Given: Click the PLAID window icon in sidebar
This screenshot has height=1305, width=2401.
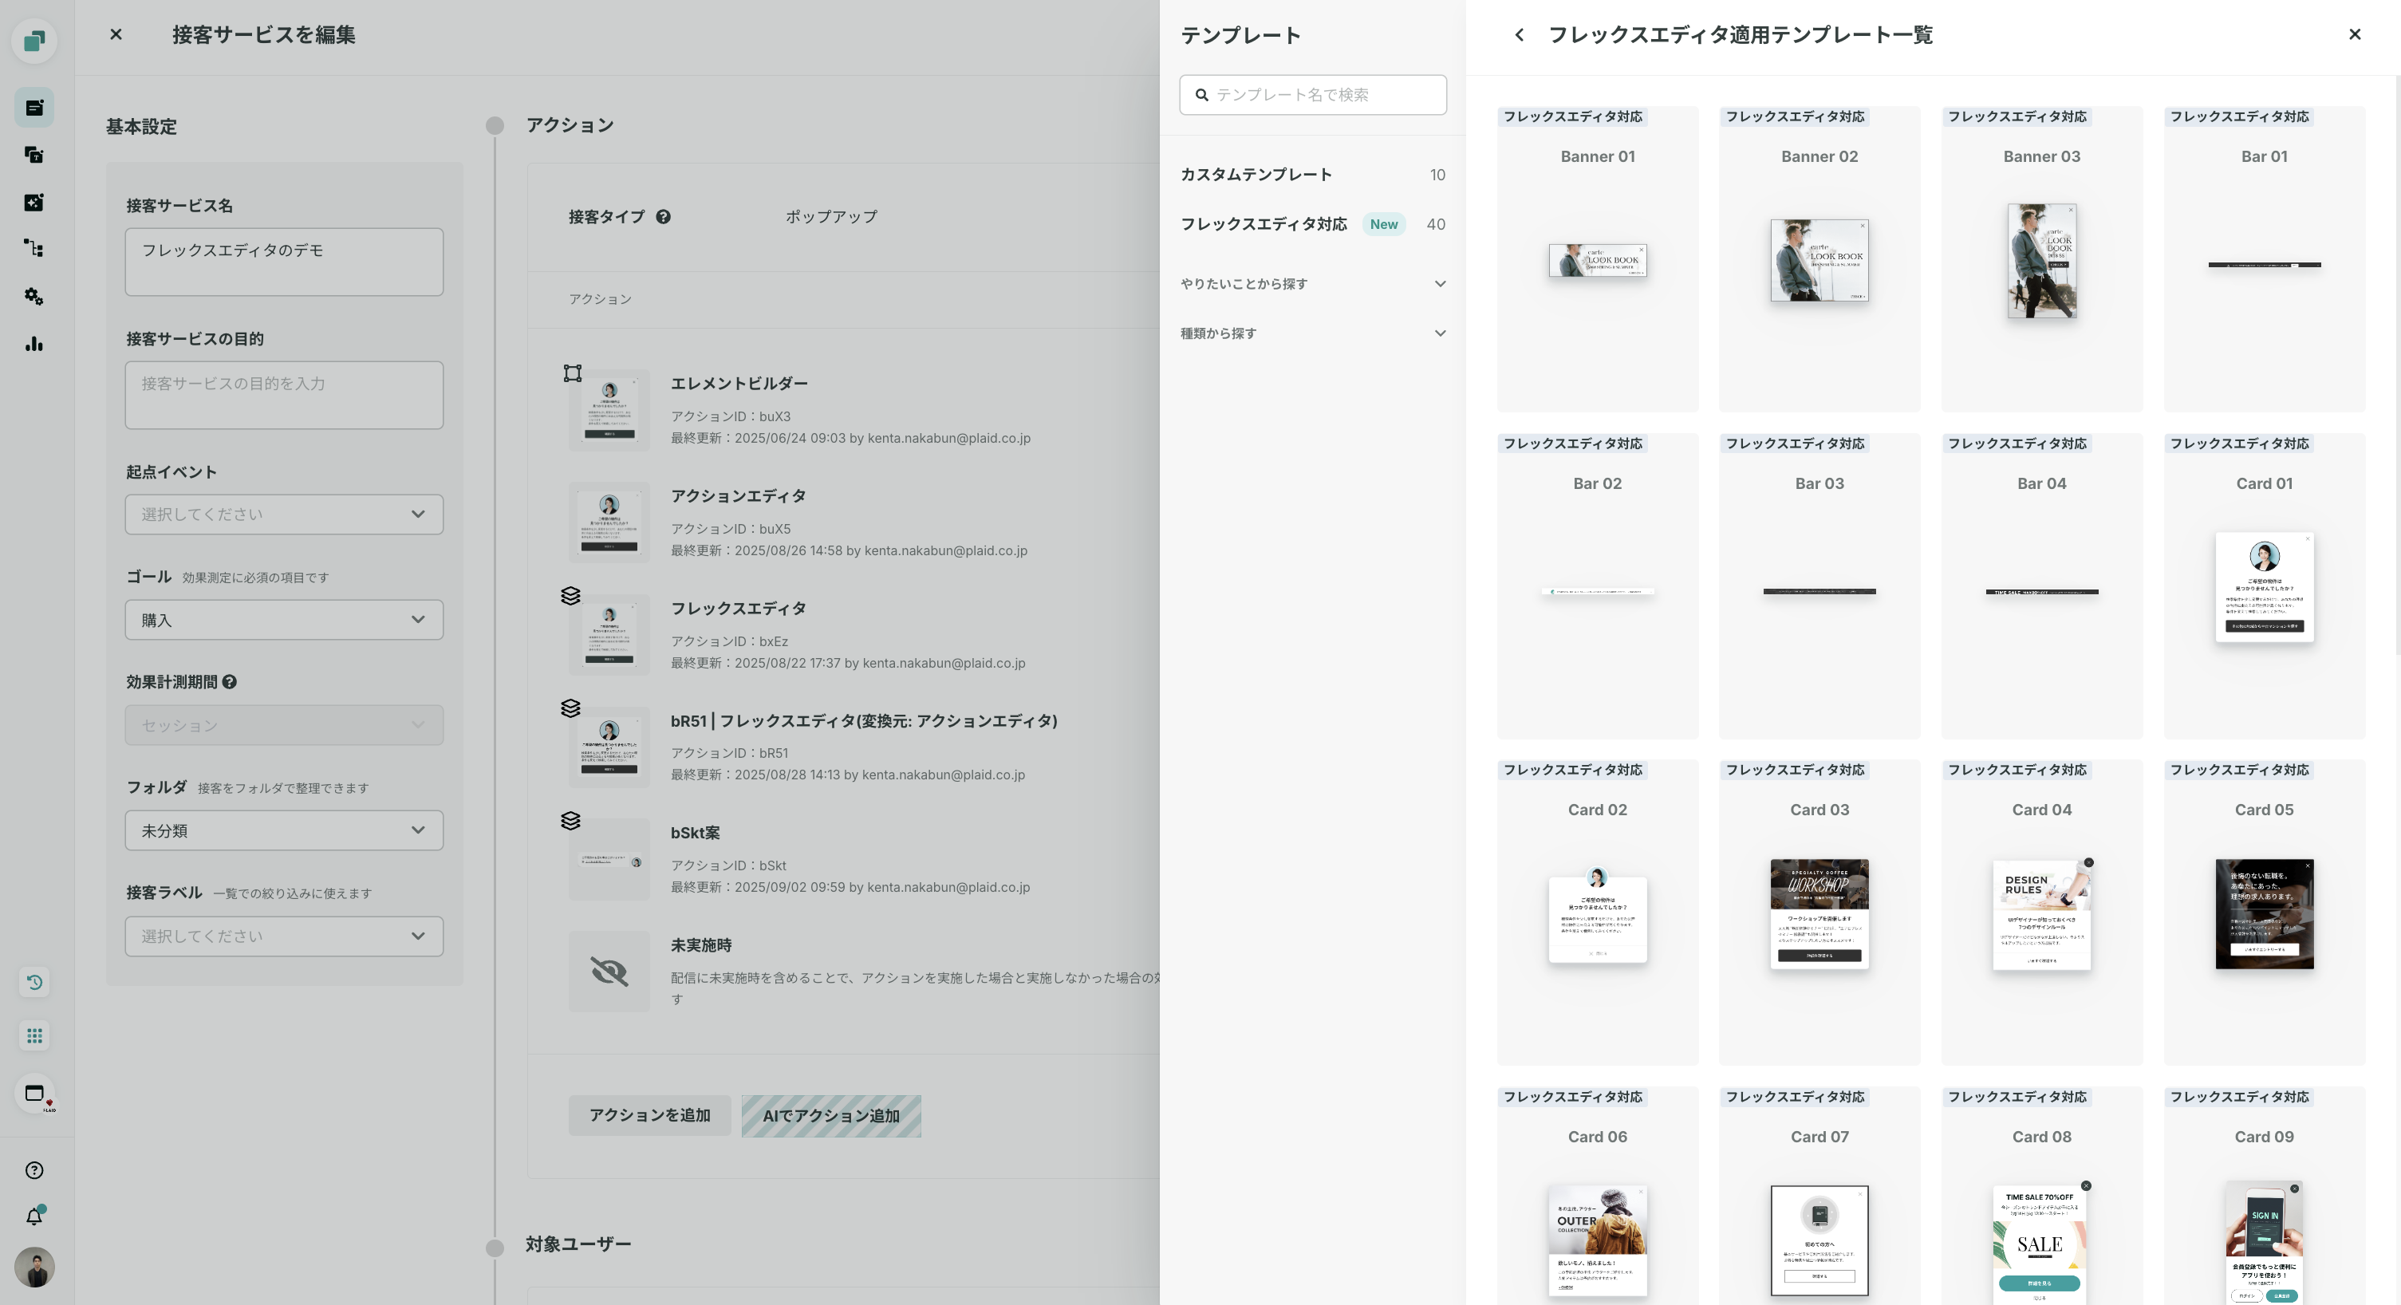Looking at the screenshot, I should tap(34, 1094).
